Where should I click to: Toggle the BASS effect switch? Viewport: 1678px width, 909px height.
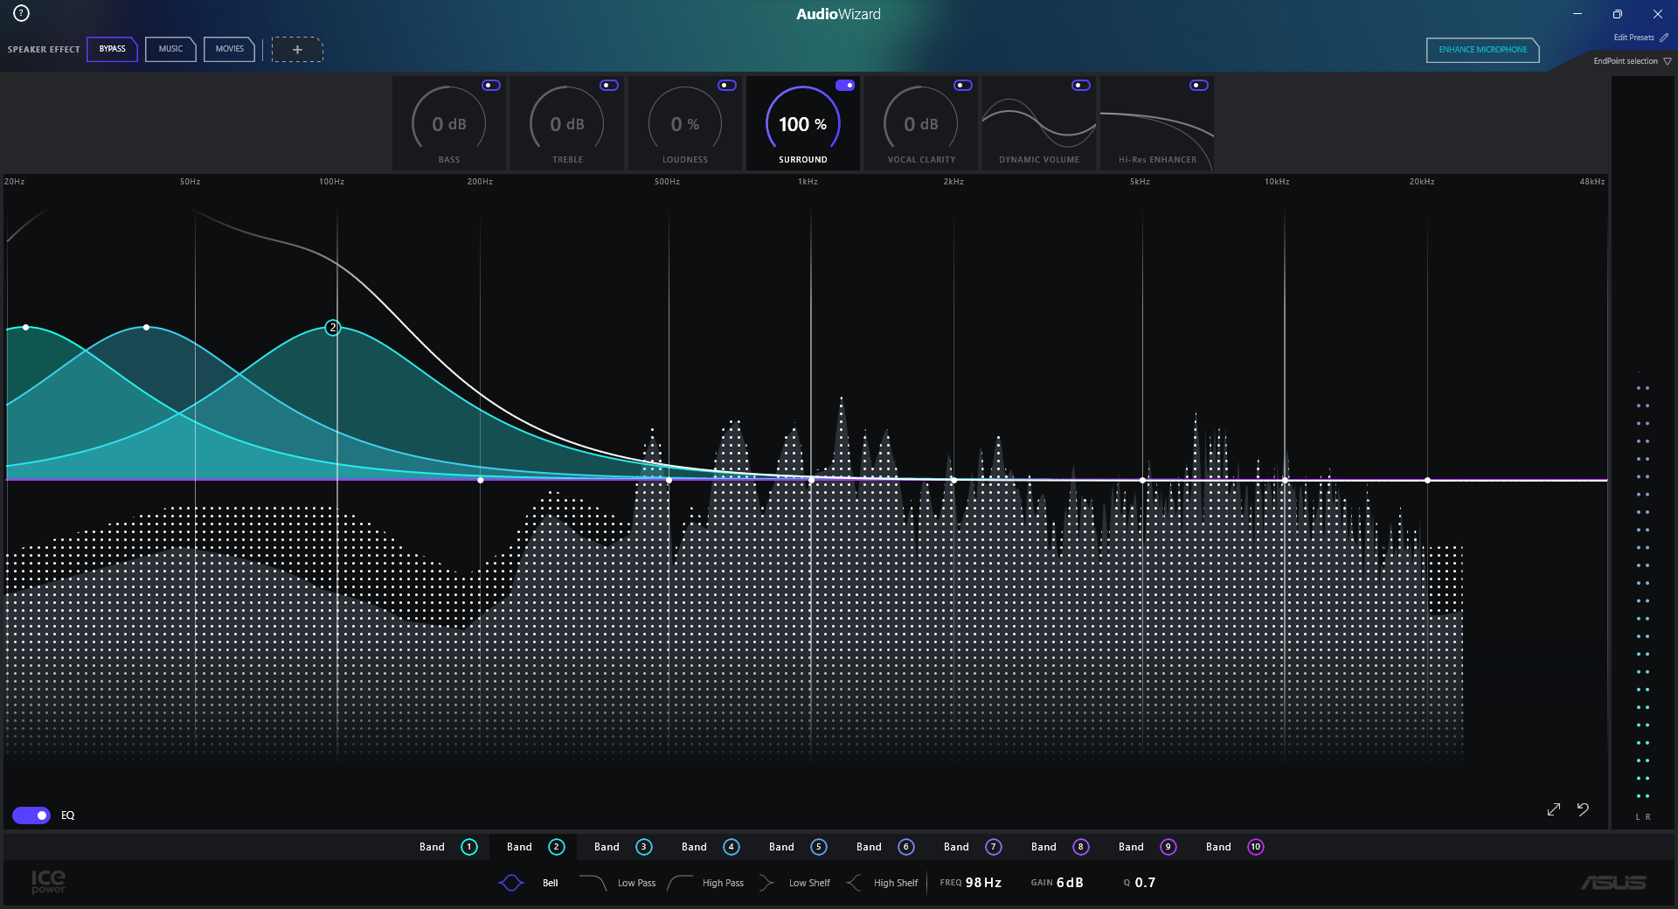tap(491, 86)
